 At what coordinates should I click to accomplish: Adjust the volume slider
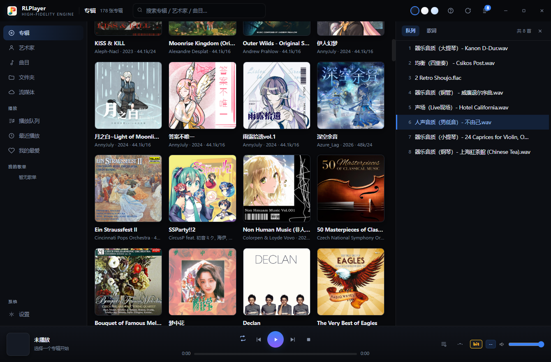click(526, 344)
